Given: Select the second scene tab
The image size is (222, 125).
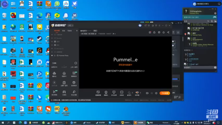Looking at the screenshot, I should (x=64, y=31).
